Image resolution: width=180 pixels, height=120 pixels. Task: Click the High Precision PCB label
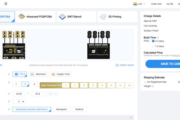coord(51,85)
